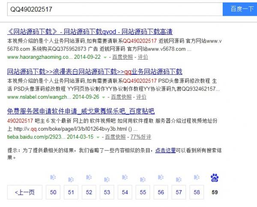The image size is (257, 207).
Task: Click the paw icon above page 51
Action: coord(71,180)
